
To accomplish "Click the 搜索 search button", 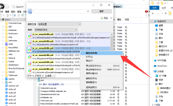I will pos(101,11).
